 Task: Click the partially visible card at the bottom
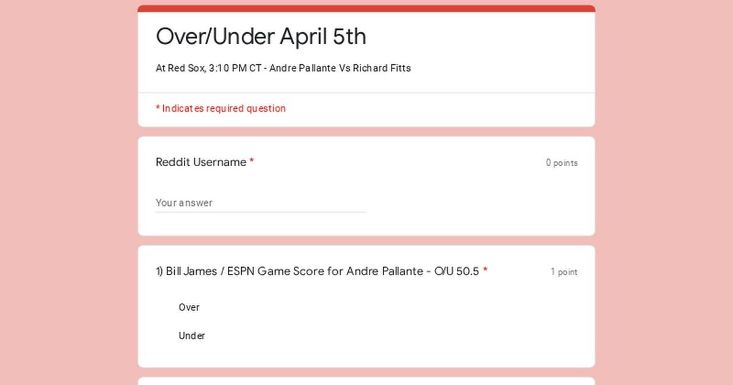[366, 381]
